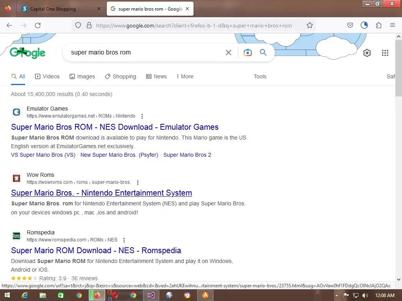Image resolution: width=402 pixels, height=301 pixels.
Task: Close the super mario bros rom tab
Action: point(187,9)
